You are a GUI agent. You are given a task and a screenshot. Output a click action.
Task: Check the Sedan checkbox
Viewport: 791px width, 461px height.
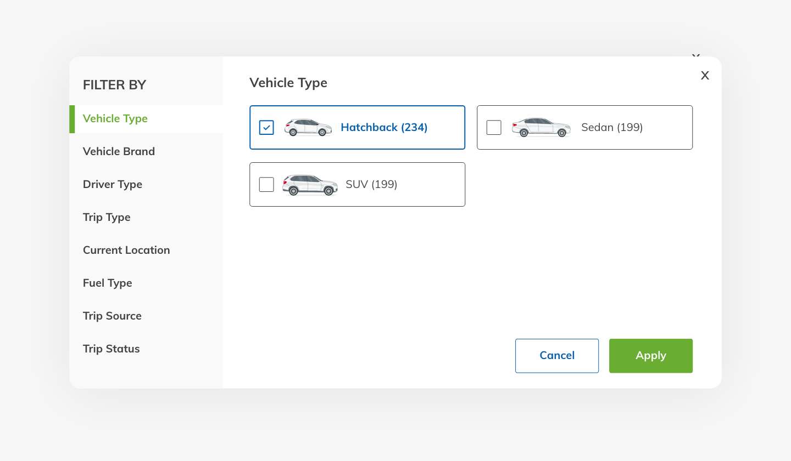point(494,127)
